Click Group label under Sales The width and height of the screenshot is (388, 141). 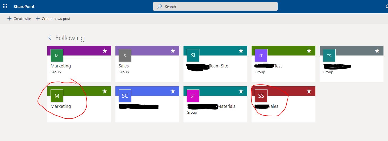coord(124,72)
